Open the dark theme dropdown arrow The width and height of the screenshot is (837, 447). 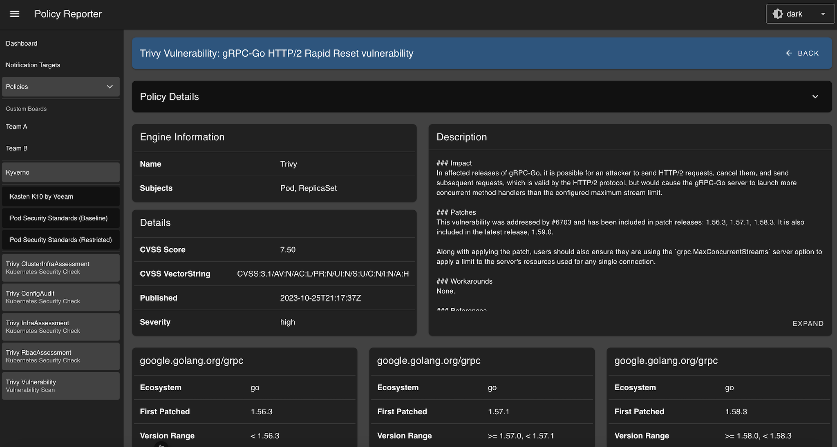pyautogui.click(x=823, y=14)
